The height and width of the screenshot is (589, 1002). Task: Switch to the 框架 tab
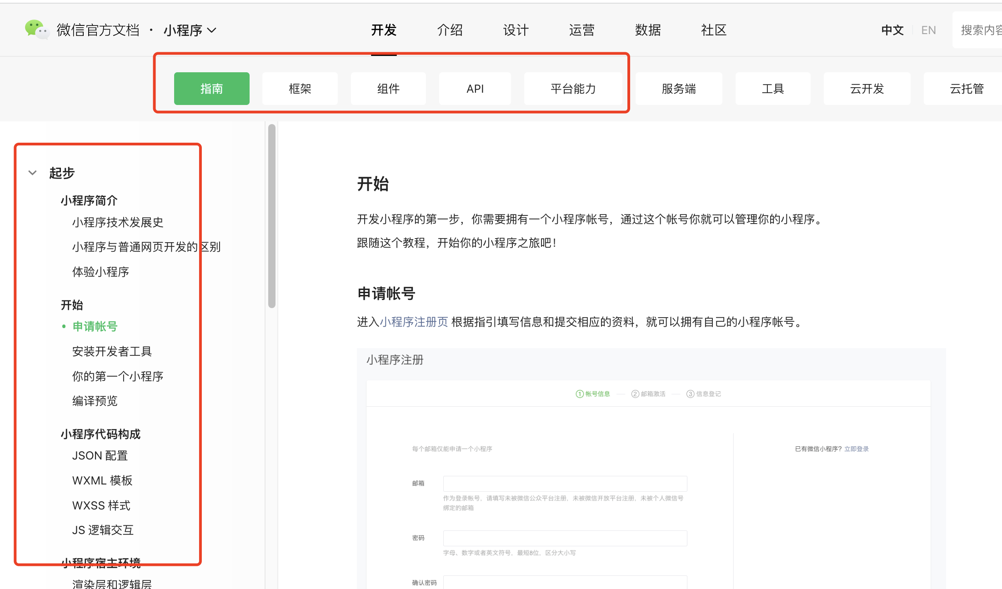(300, 89)
